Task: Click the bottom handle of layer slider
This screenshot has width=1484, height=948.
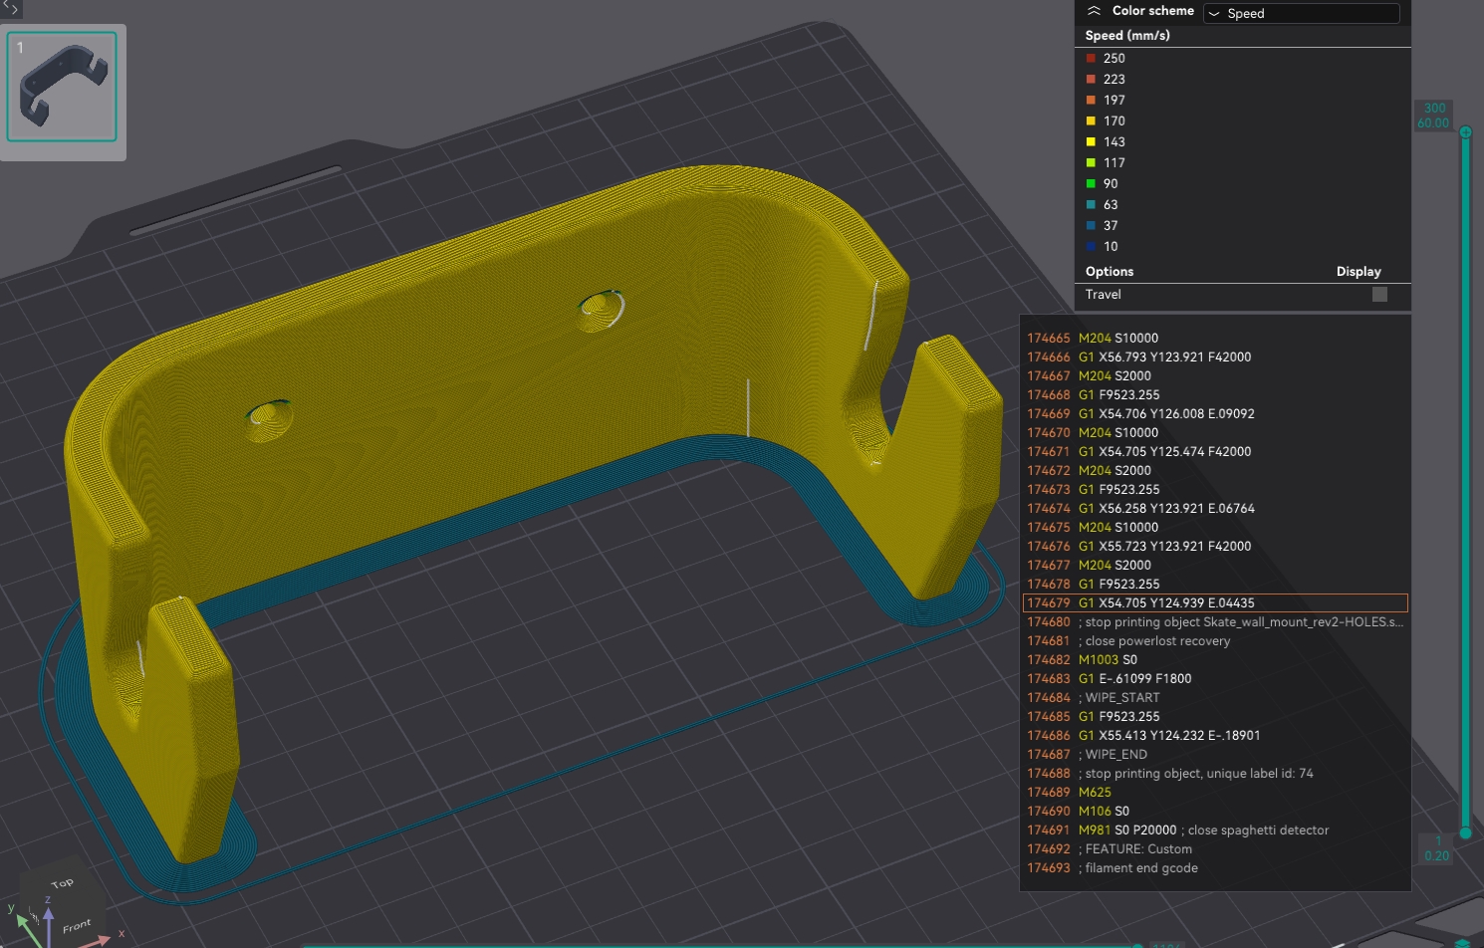Action: click(1465, 832)
